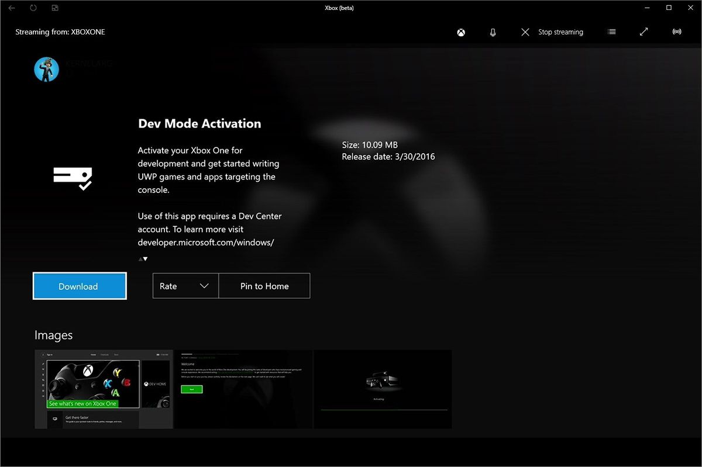Switch to fullscreen with the diagonal arrows icon
This screenshot has width=702, height=467.
(643, 32)
